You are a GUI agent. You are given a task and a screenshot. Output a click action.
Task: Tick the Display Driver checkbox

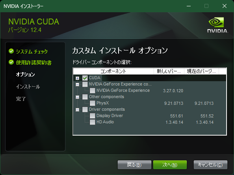pos(92,115)
